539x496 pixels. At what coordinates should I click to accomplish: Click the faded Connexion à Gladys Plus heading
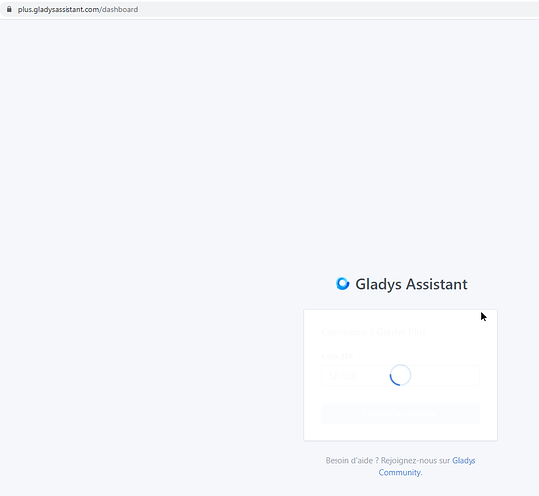point(373,332)
